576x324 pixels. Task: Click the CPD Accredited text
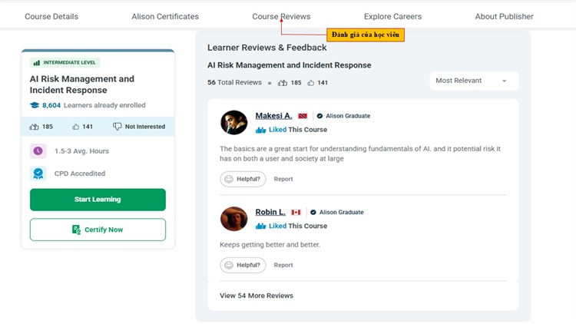coord(80,174)
